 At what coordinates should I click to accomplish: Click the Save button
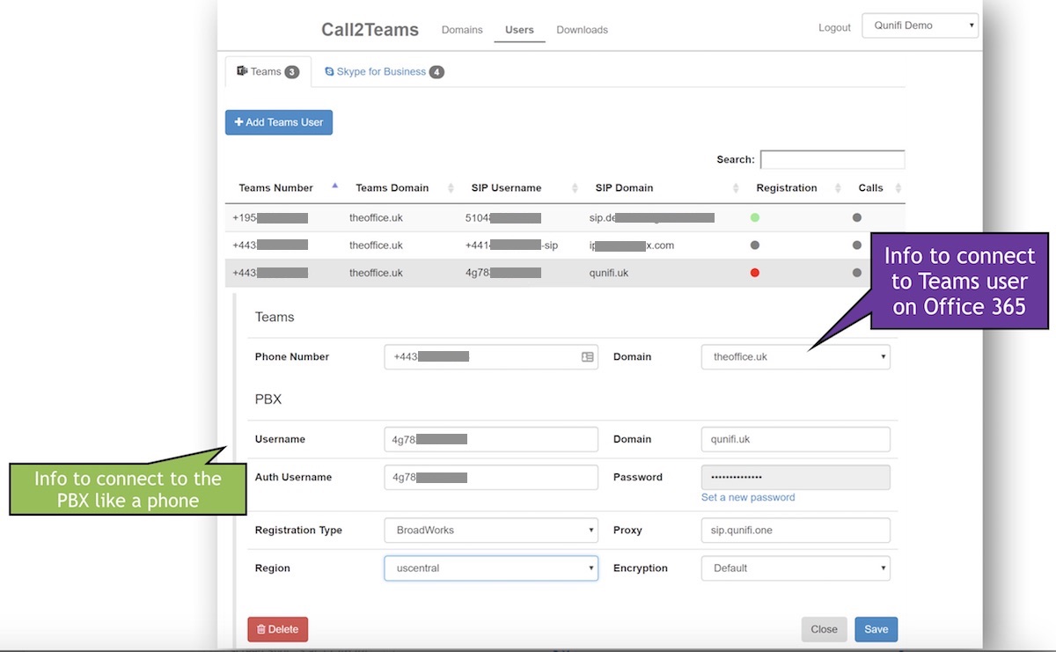(x=876, y=629)
